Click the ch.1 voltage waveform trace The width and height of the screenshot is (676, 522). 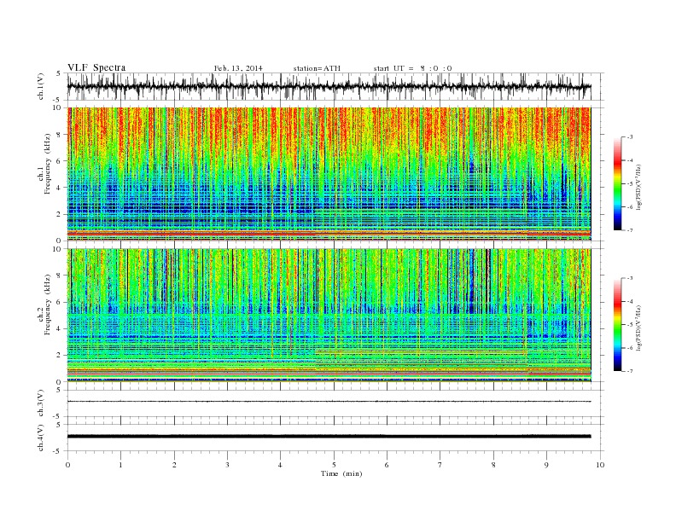[329, 86]
